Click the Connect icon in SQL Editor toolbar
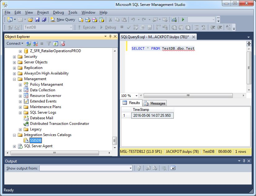This screenshot has width=256, height=196. coord(10,27)
